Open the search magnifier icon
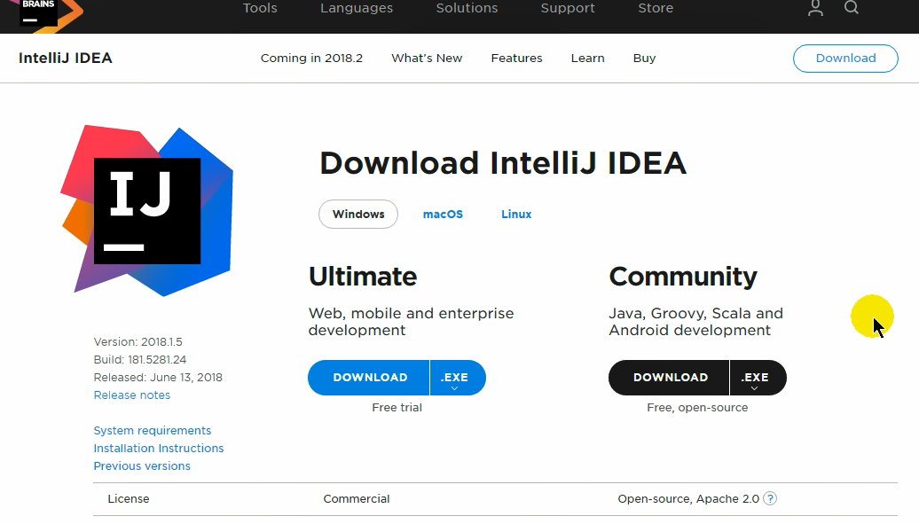The image size is (919, 524). pos(852,8)
